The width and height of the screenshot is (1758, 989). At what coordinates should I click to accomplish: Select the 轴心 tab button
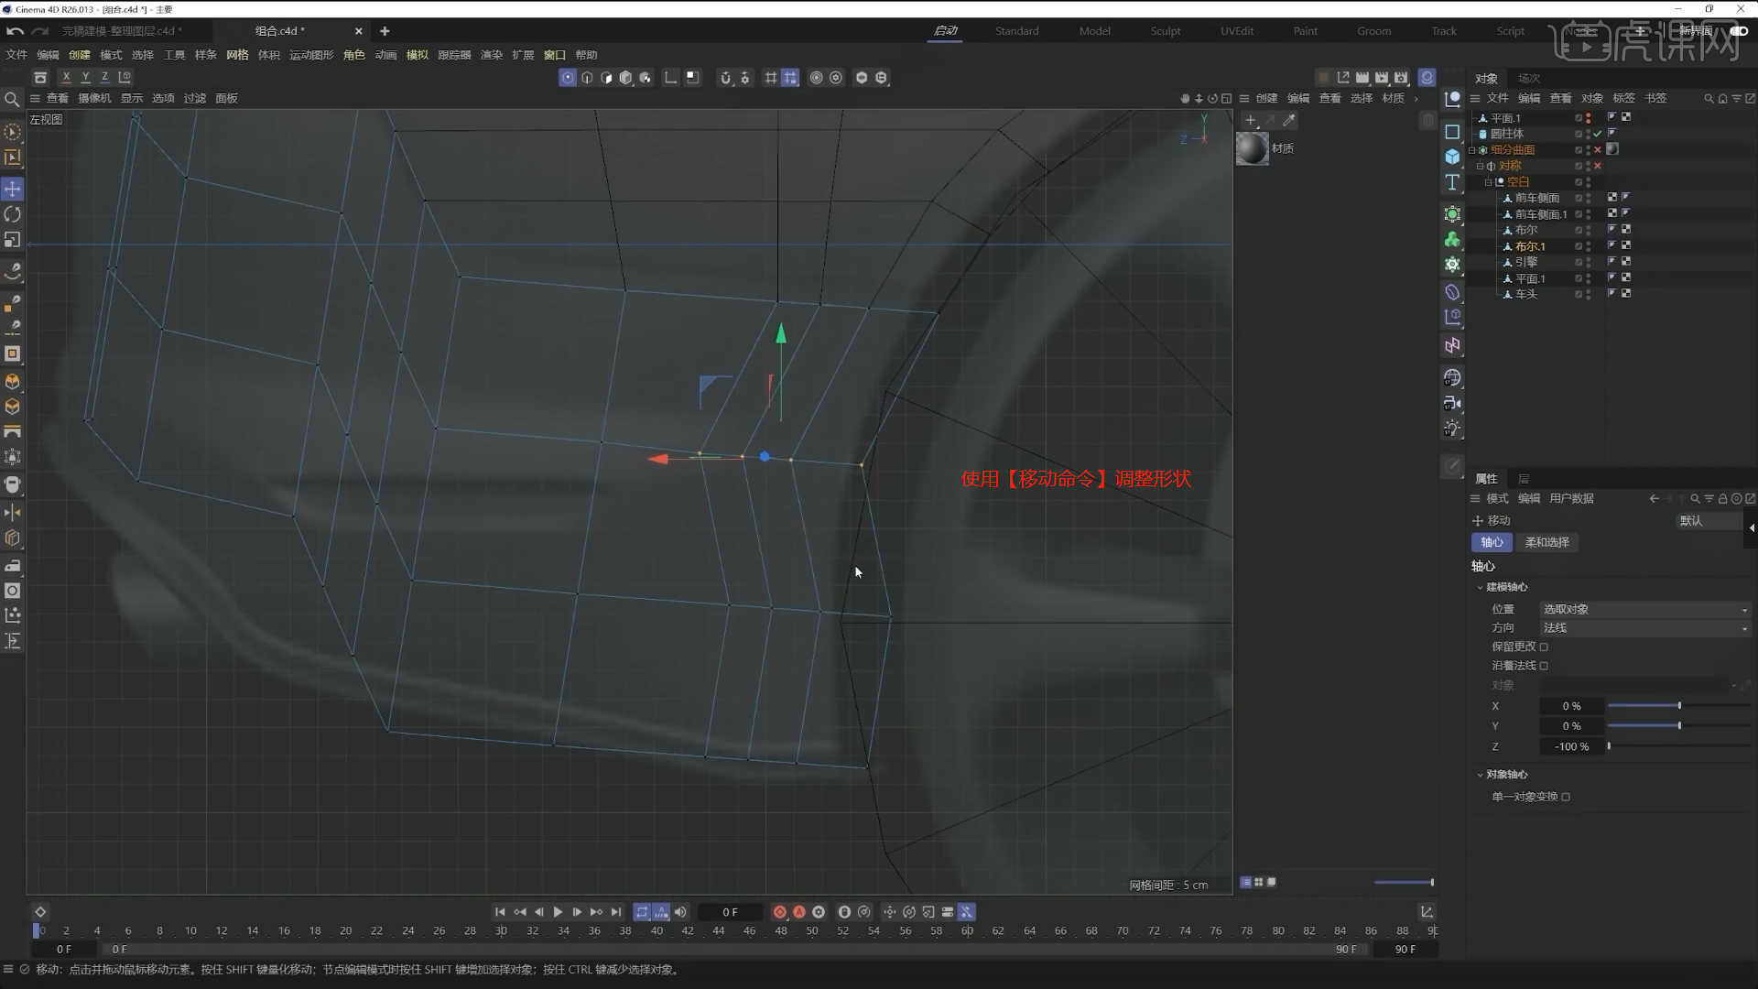pos(1492,542)
